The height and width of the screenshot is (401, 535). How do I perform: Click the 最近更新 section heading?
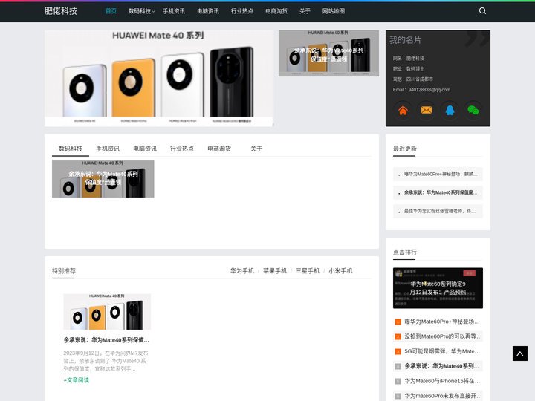coord(405,149)
